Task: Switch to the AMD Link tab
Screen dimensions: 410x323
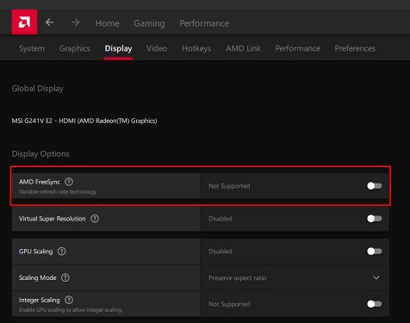Action: [243, 48]
